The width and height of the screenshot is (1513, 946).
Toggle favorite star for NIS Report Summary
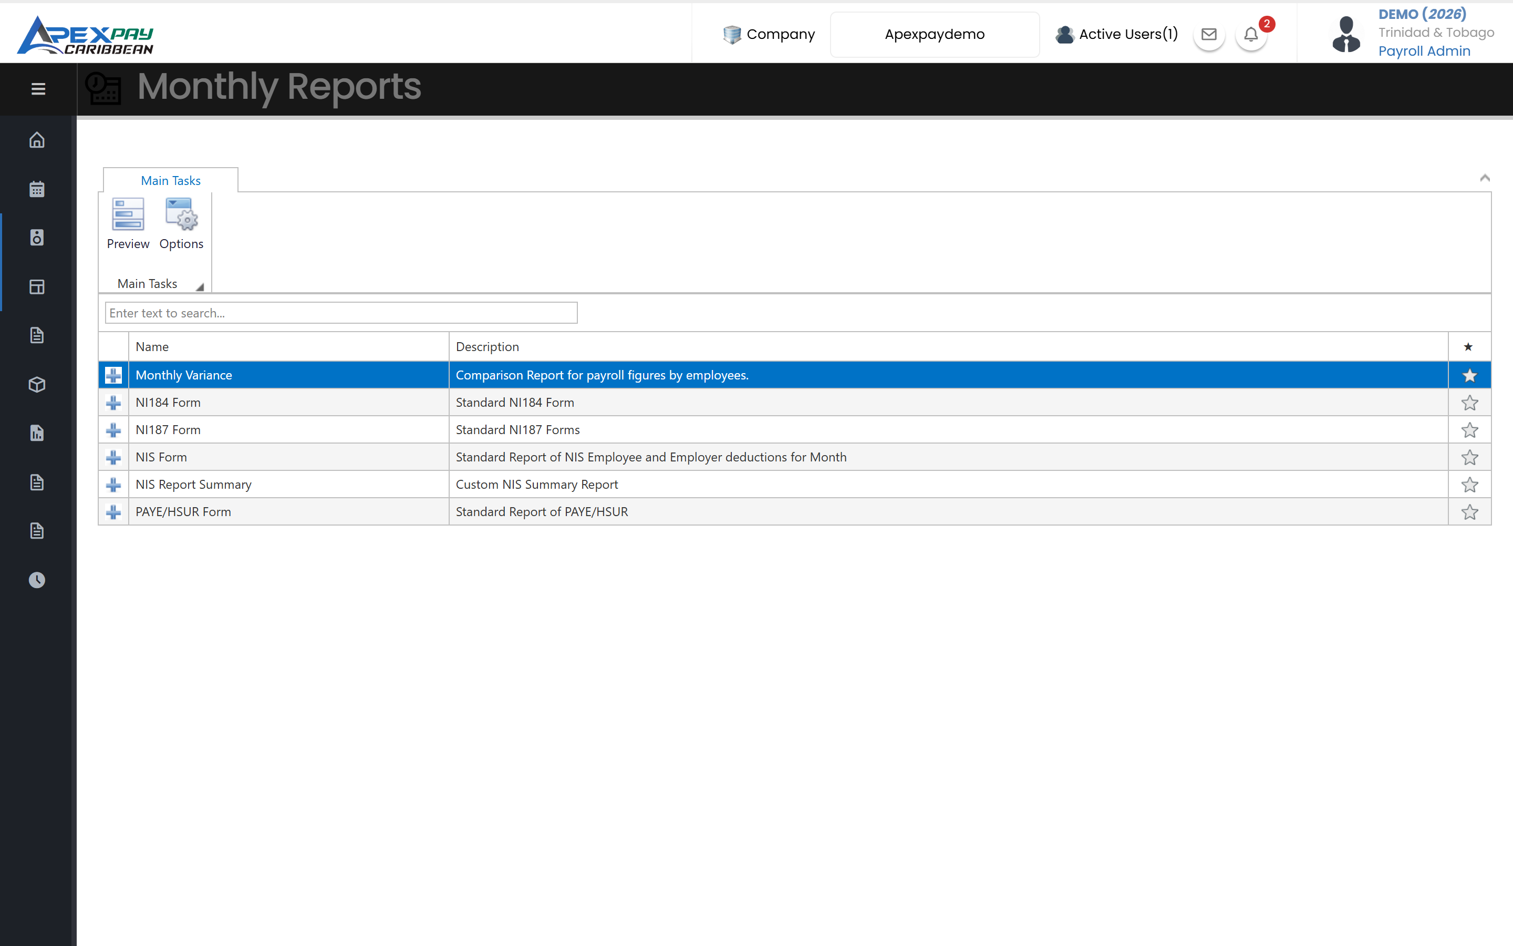[1470, 485]
